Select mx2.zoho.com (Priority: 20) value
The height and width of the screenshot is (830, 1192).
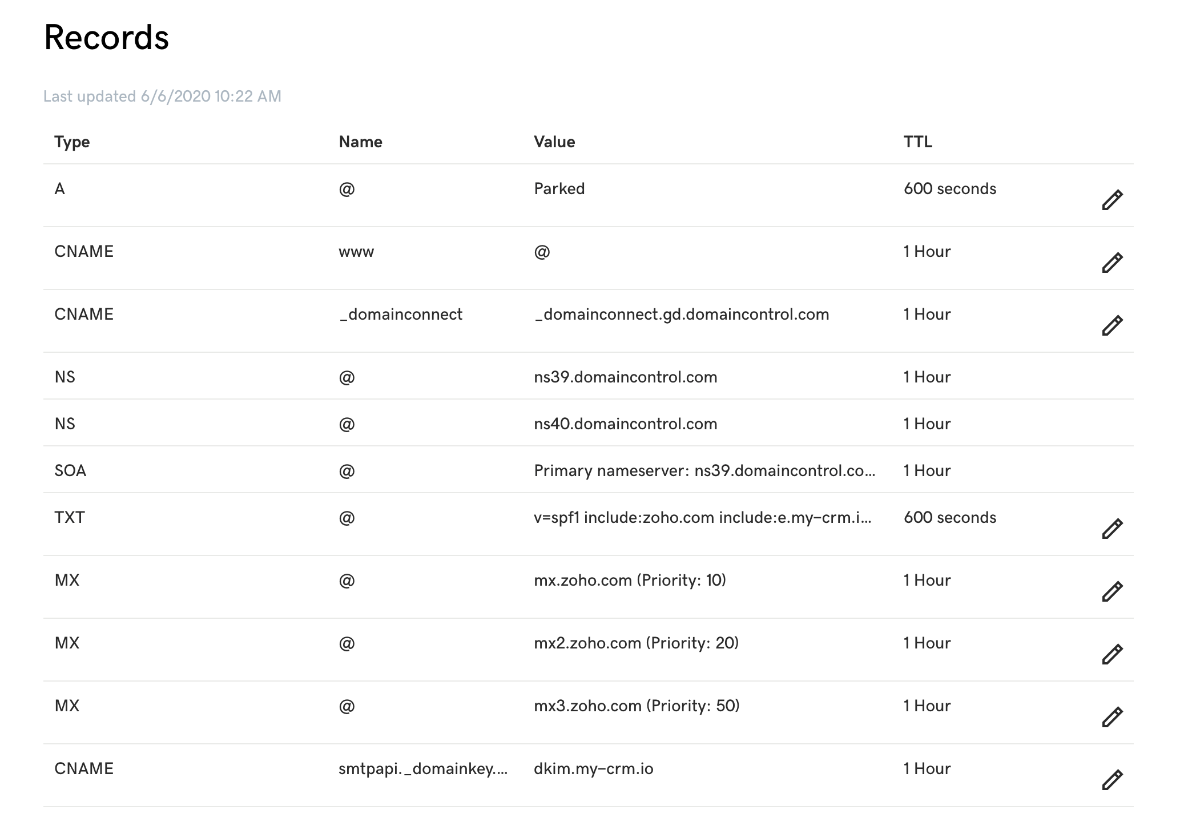pyautogui.click(x=636, y=643)
